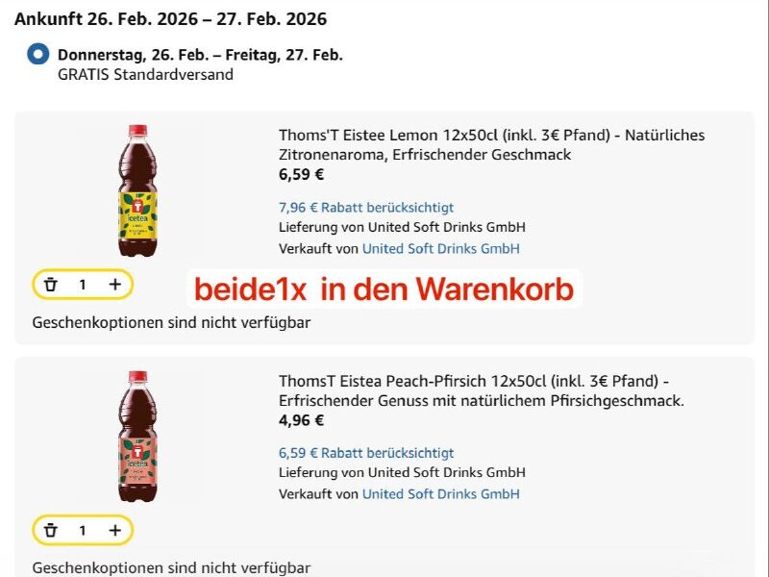
Task: Click the "6,59 € Rabatt berücksichtigt" link
Action: tap(366, 452)
